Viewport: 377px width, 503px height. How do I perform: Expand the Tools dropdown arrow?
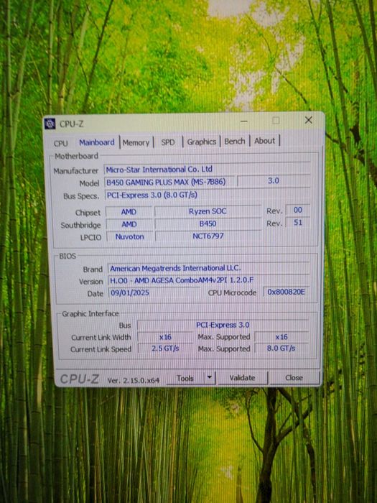coord(210,378)
